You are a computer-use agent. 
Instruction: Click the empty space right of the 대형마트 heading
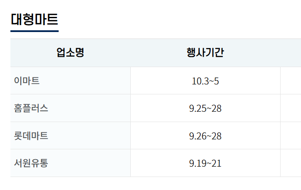[174, 19]
